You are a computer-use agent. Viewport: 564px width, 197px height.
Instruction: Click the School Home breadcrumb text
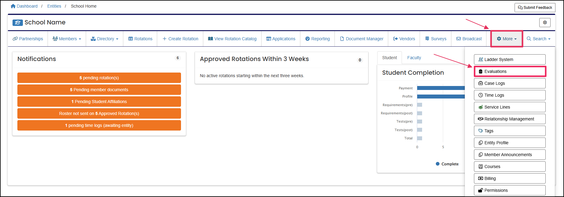pos(84,6)
